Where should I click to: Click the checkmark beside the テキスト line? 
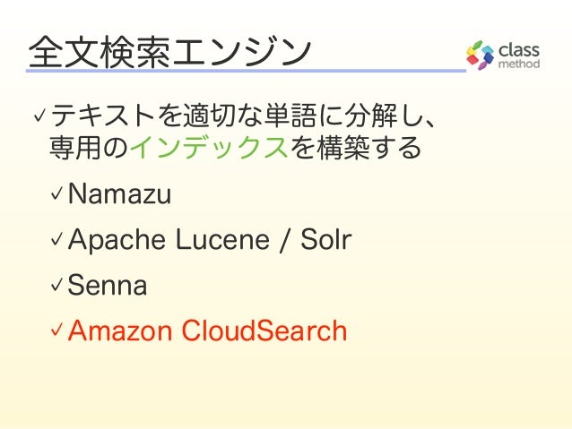(39, 116)
